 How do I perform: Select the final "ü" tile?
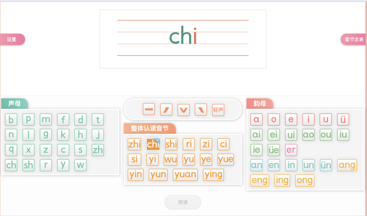coord(343,119)
